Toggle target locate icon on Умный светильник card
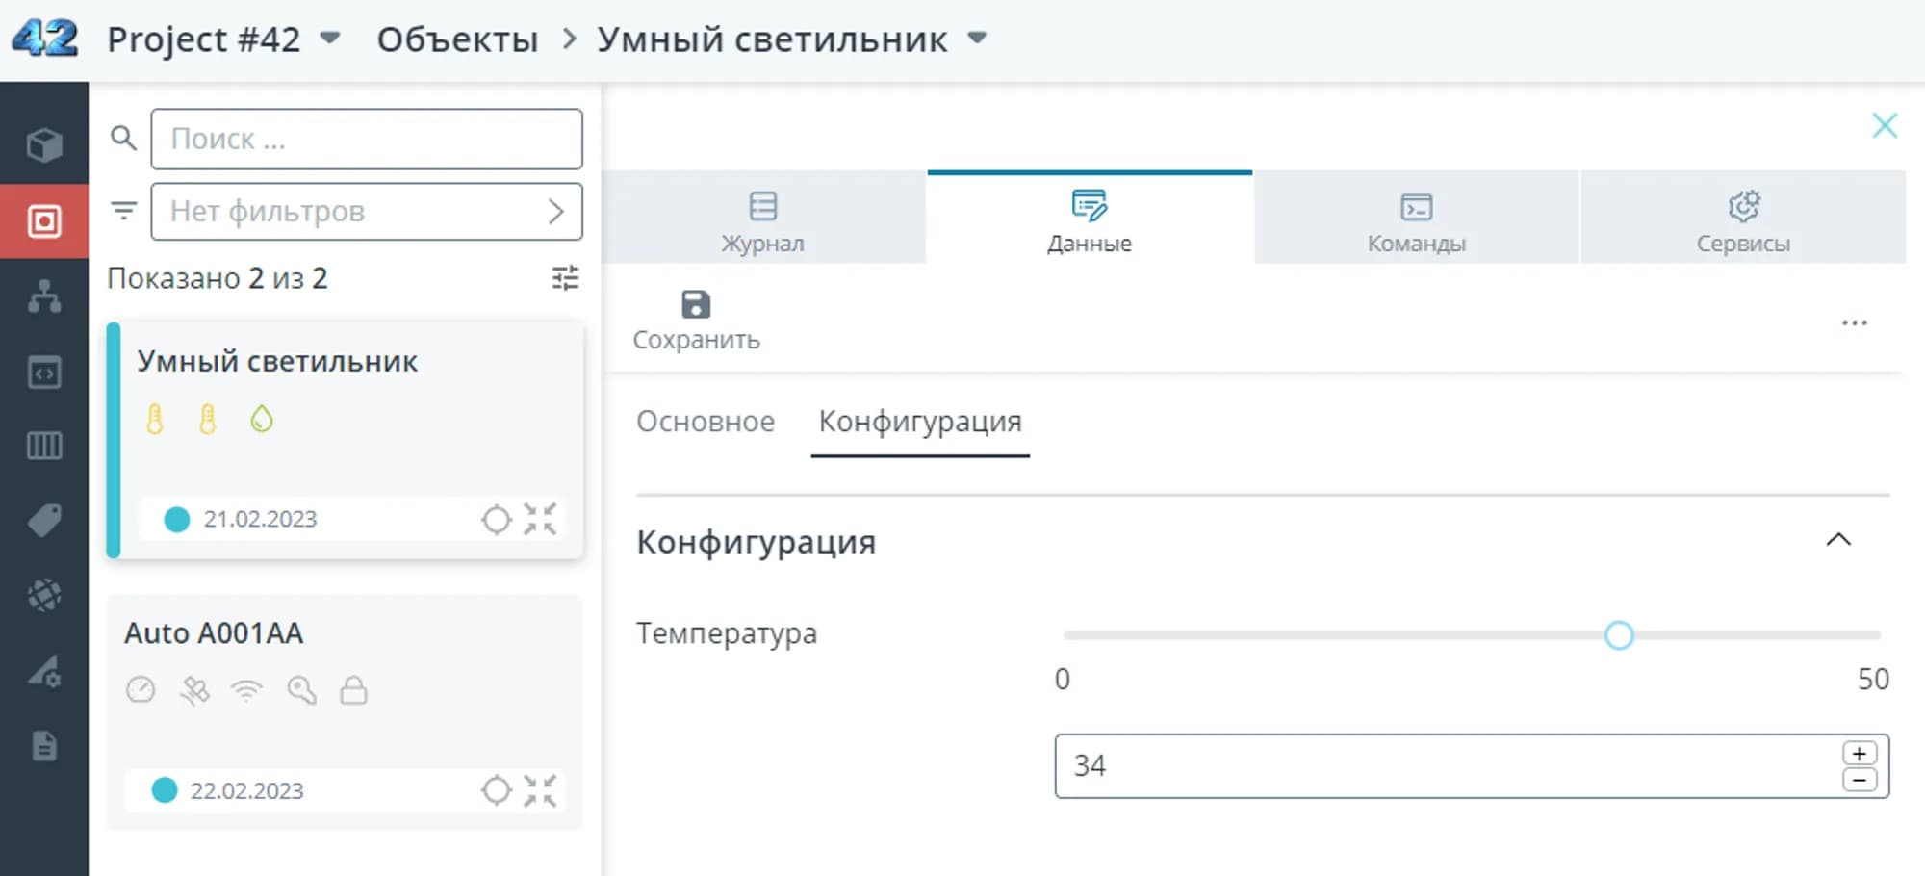1925x876 pixels. [496, 520]
